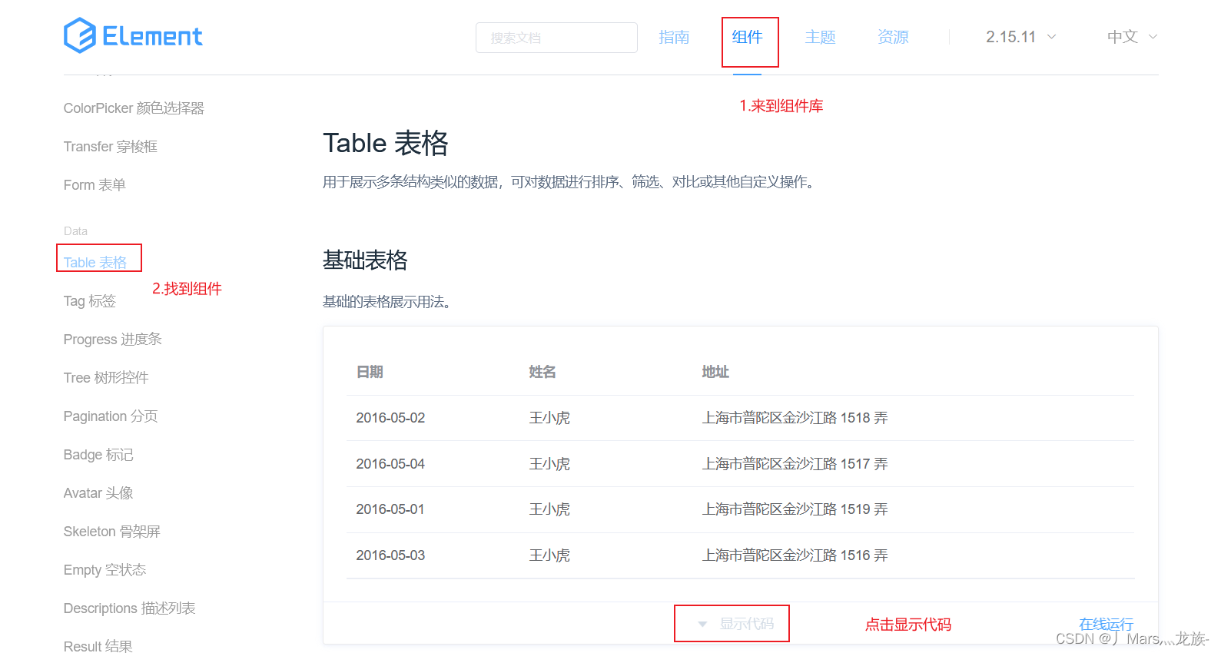Screen dimensions: 1221x653
Task: Click address 上海市普陀区金沙江路 1519 弄
Action: point(795,509)
